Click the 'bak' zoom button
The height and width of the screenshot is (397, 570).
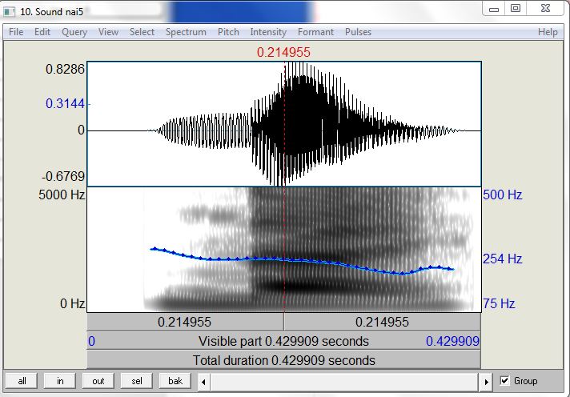[x=175, y=381]
